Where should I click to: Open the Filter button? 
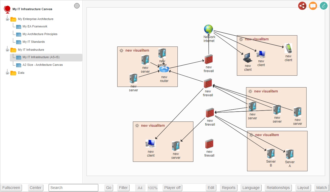[123, 188]
